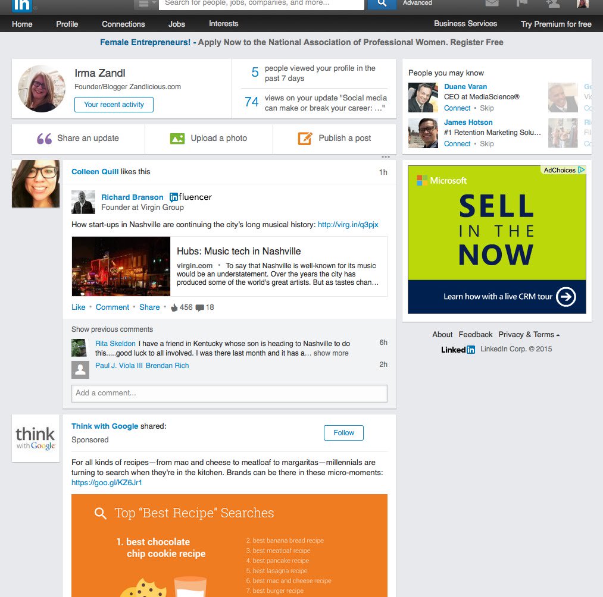Open the Interests menu item
The width and height of the screenshot is (603, 597).
[223, 23]
